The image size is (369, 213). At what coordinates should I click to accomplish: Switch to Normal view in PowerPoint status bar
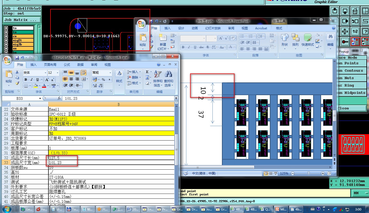[x=266, y=173]
